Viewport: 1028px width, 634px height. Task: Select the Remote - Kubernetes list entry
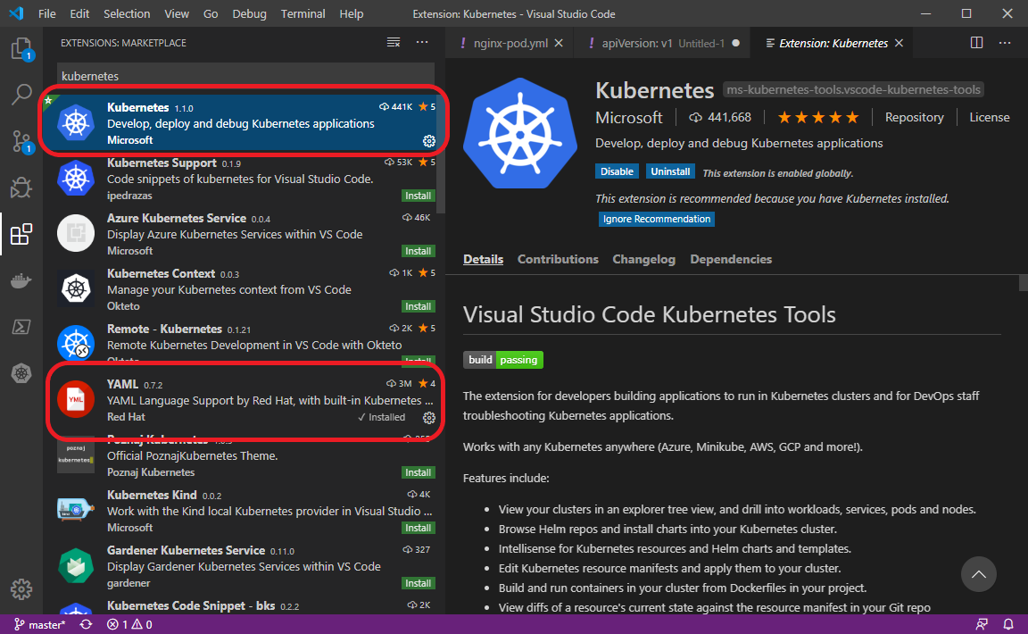(x=244, y=344)
